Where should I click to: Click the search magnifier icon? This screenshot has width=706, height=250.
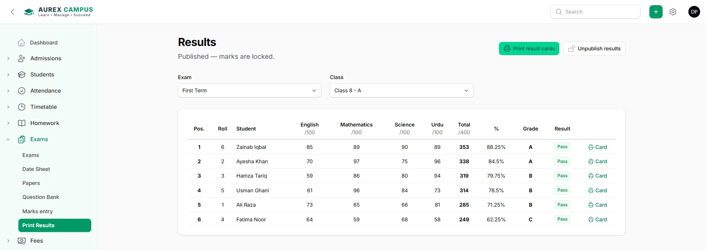click(559, 12)
